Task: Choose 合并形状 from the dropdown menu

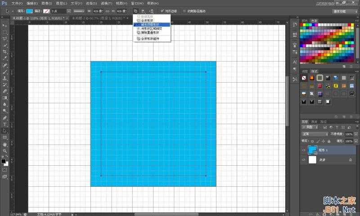Action: (152, 21)
